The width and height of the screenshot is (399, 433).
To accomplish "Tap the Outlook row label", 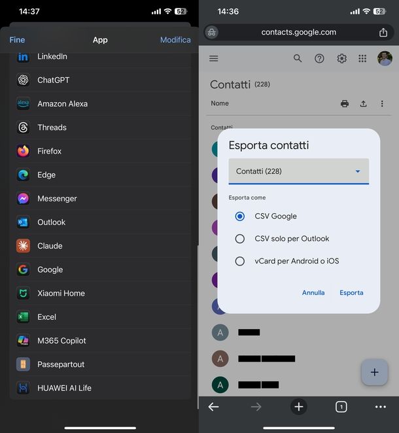I will [x=52, y=222].
